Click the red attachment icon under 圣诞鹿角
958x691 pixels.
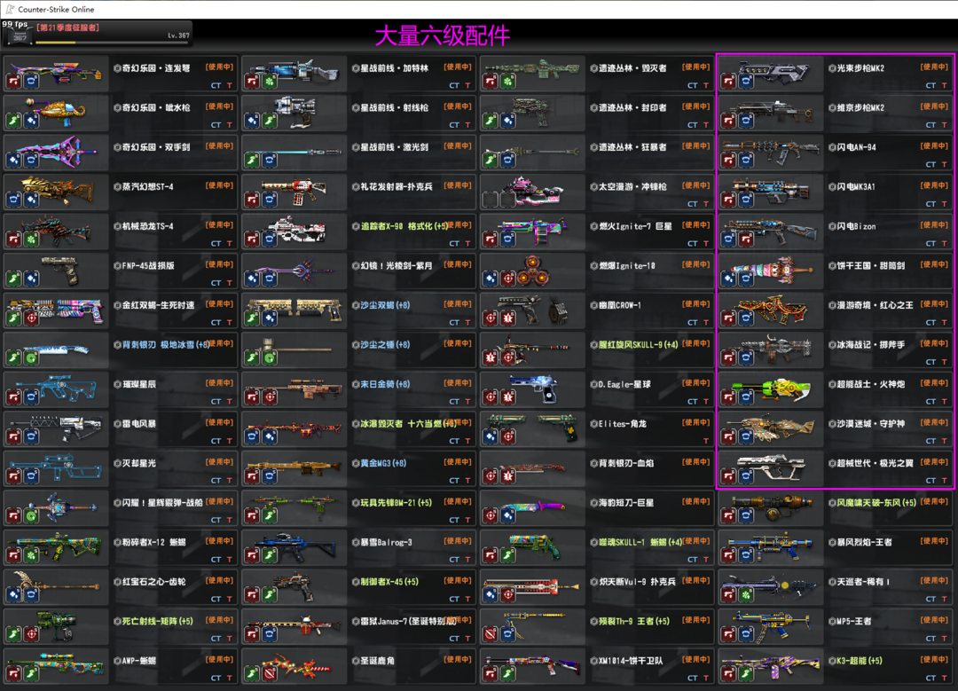click(x=270, y=674)
